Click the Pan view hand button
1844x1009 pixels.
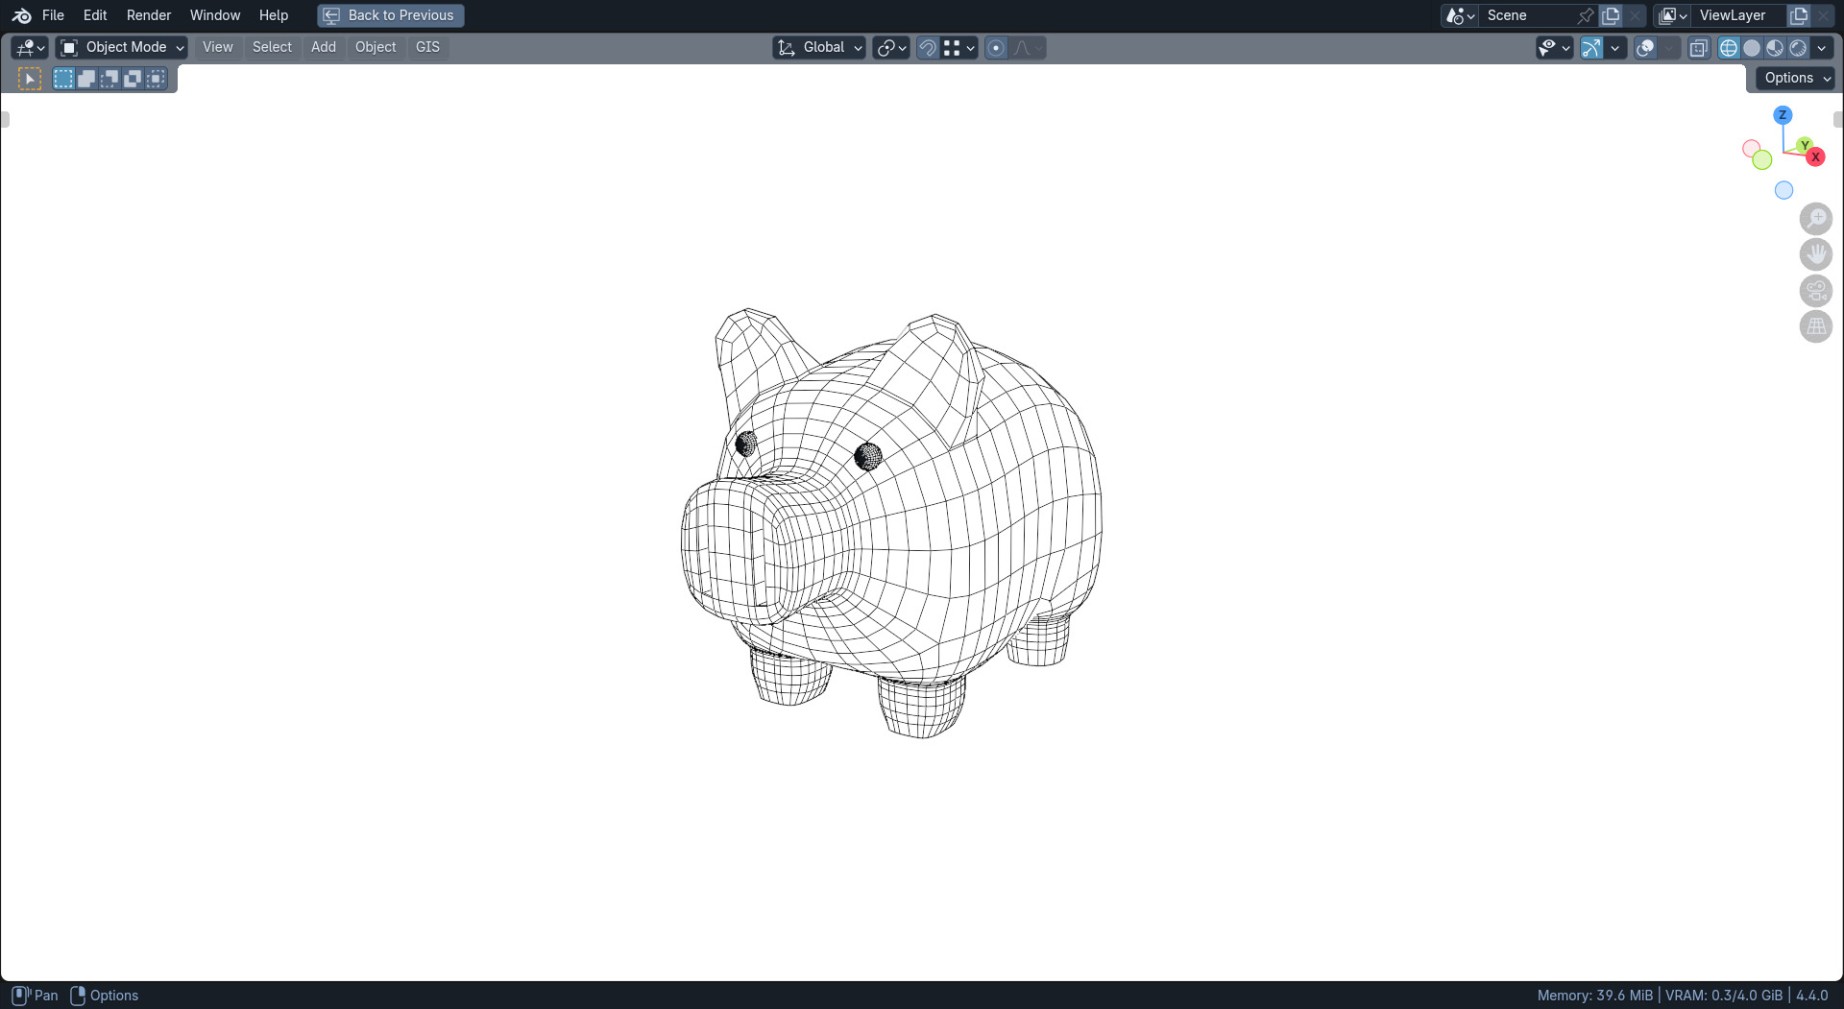(x=1815, y=254)
